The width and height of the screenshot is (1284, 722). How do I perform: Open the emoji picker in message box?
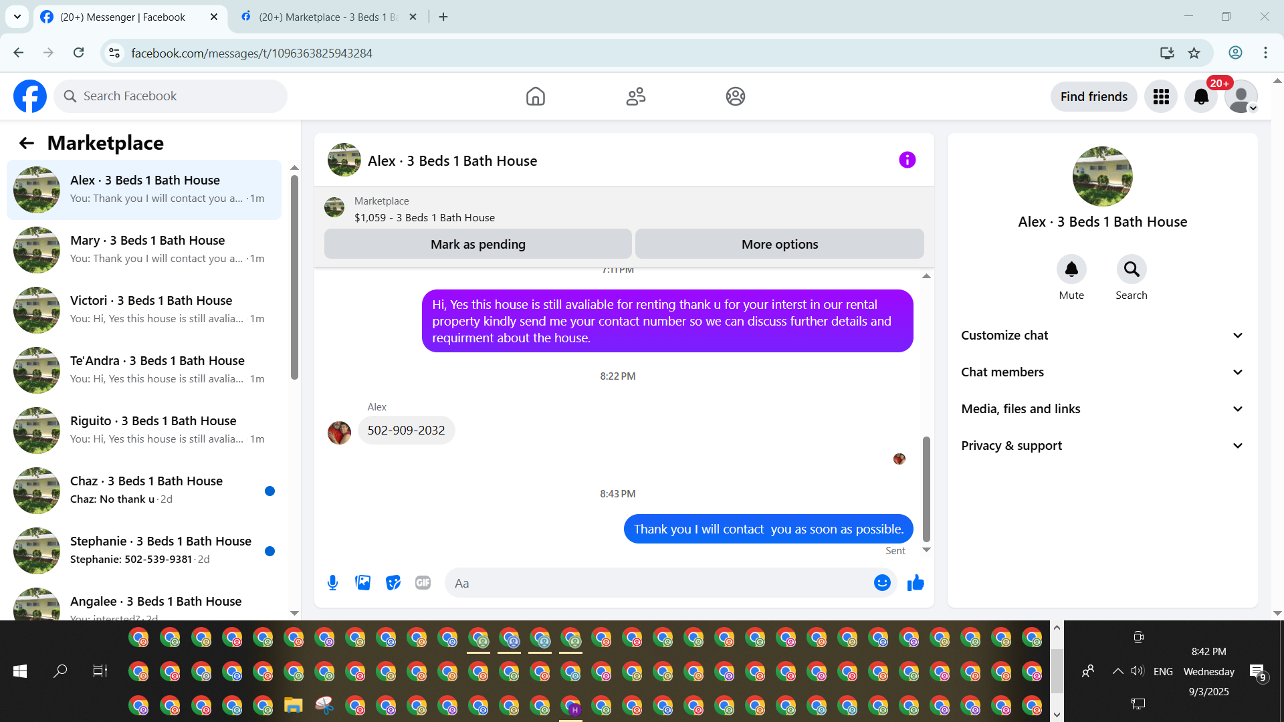(882, 583)
